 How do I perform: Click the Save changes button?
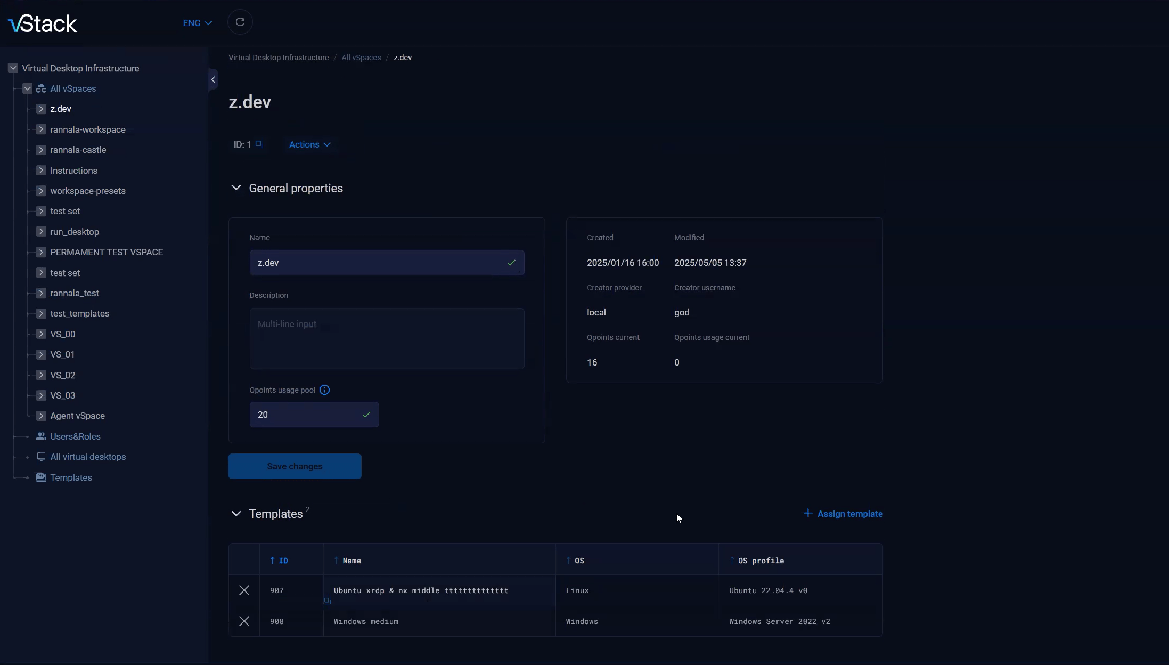295,466
